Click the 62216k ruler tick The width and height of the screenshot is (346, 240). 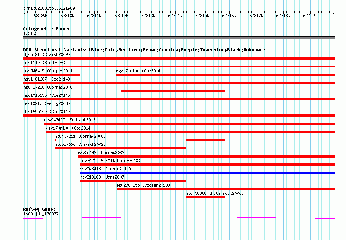coord(229,16)
